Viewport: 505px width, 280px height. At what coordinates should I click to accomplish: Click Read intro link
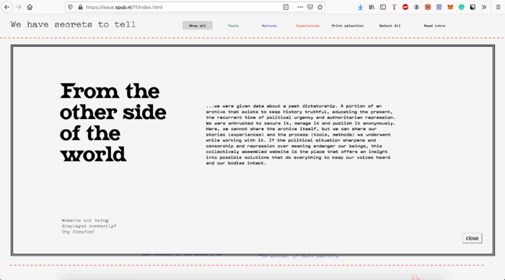[434, 26]
